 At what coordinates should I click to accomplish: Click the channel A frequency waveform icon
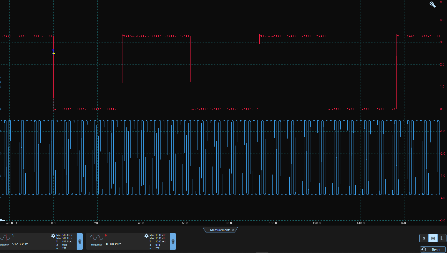5,237
